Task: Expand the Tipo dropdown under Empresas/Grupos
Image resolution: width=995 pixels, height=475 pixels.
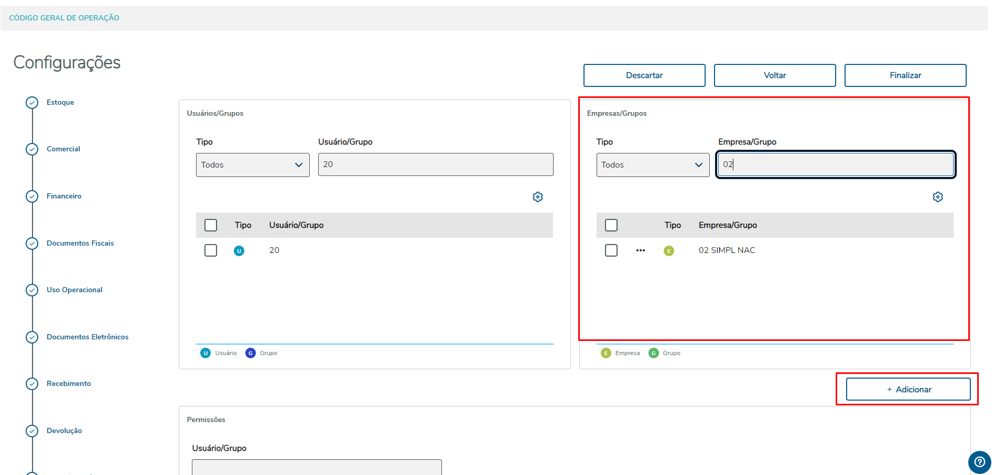Action: (x=653, y=165)
